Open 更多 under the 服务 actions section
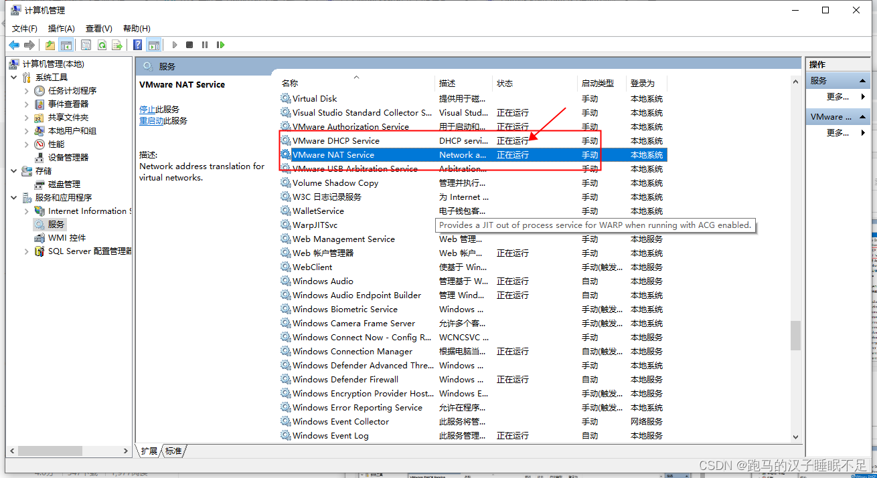 838,96
